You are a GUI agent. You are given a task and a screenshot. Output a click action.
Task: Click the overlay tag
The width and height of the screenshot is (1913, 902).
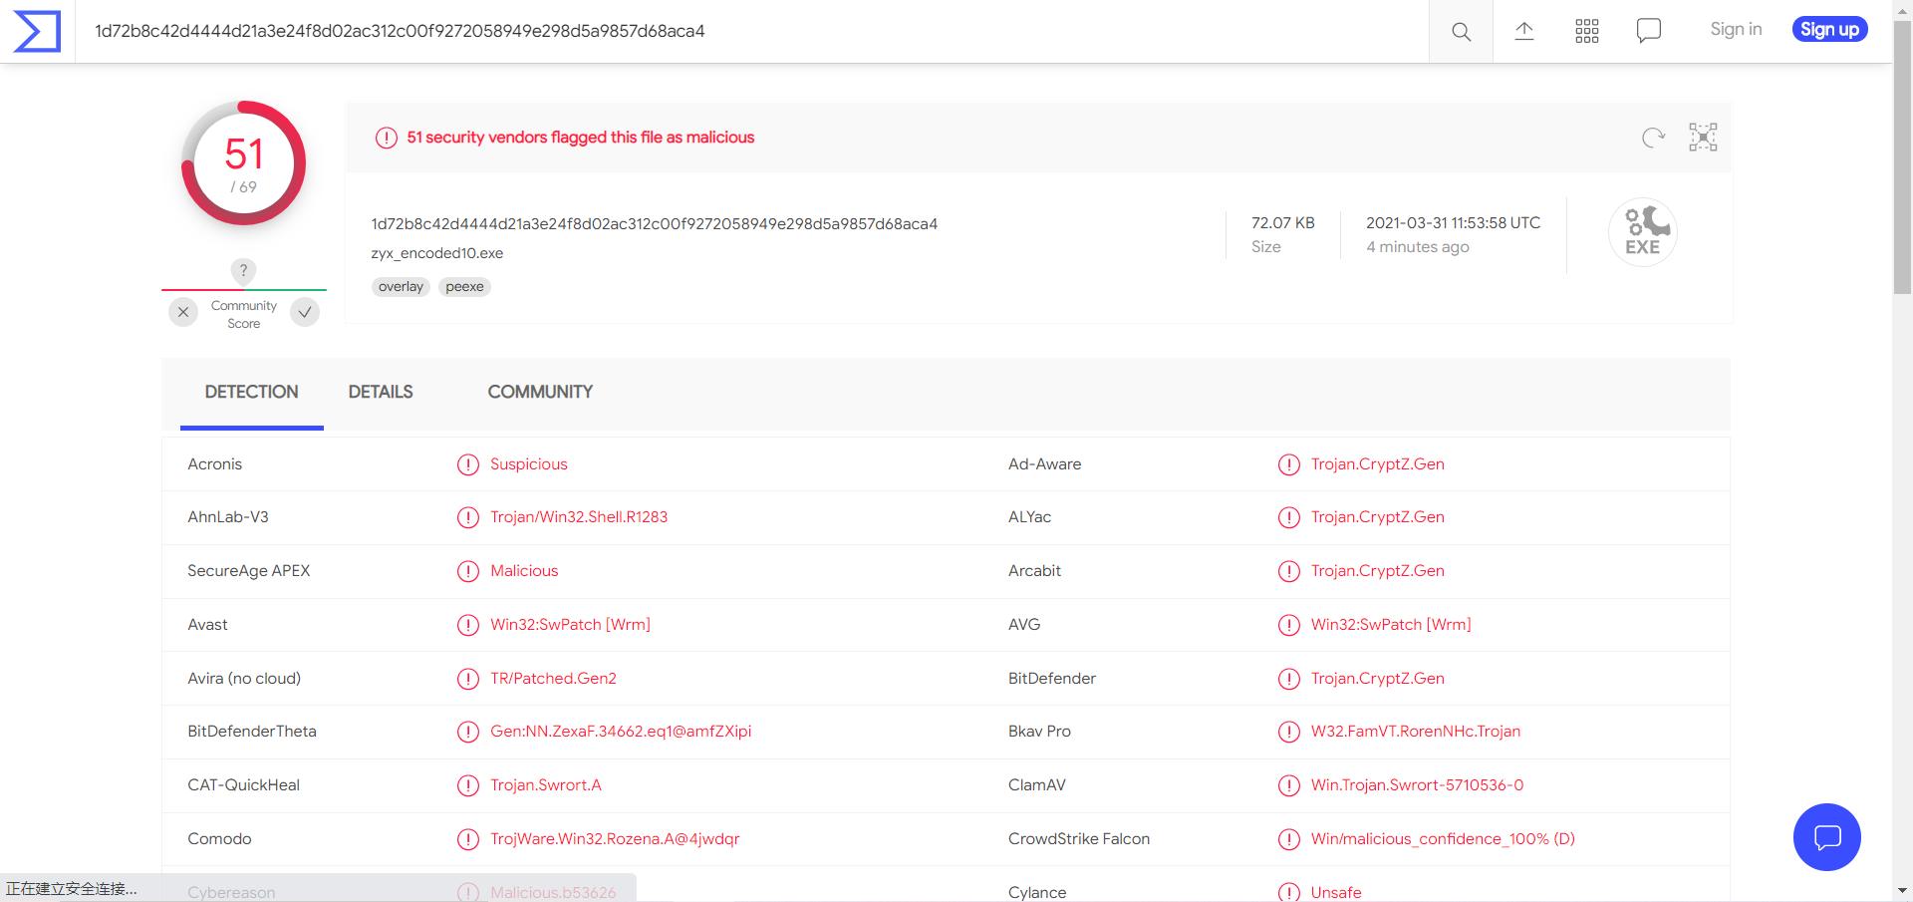(x=401, y=287)
